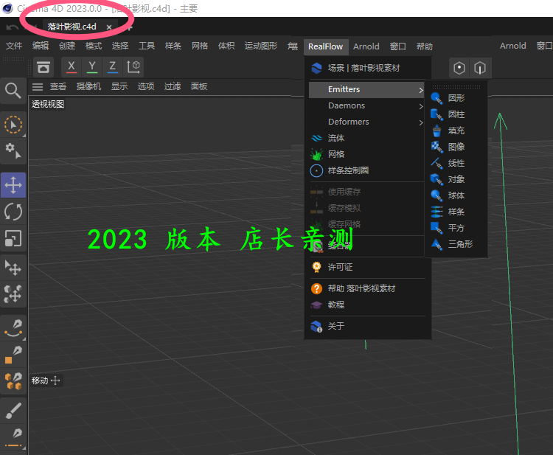Switch to the 落叶影视.c4d tab

pos(72,27)
